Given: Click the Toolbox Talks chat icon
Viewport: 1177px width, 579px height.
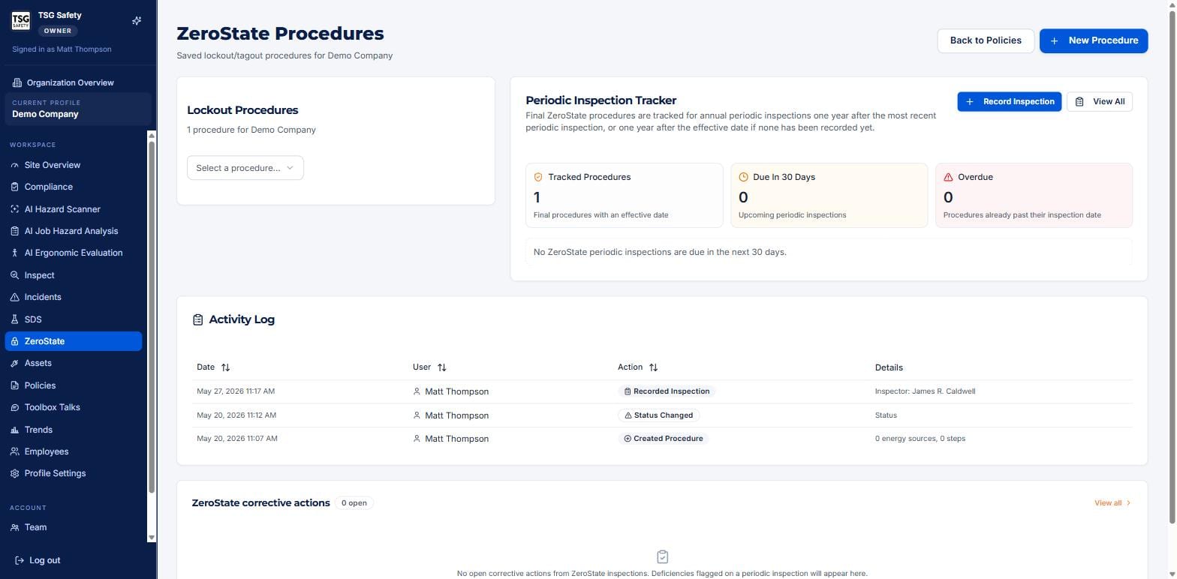Looking at the screenshot, I should coord(14,407).
